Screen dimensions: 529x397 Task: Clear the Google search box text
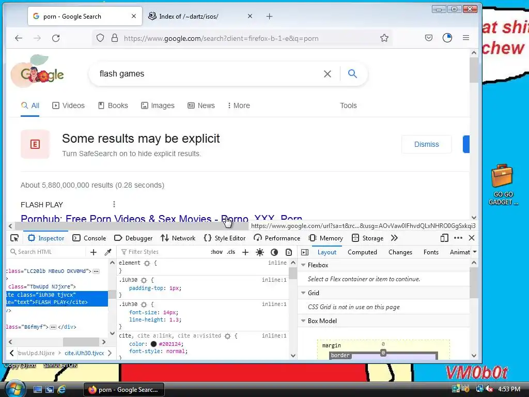click(x=327, y=73)
